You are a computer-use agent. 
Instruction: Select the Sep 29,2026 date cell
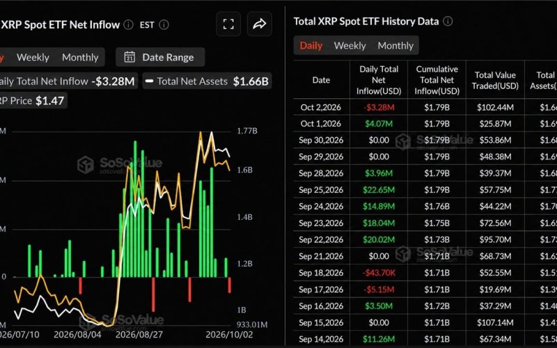[321, 157]
